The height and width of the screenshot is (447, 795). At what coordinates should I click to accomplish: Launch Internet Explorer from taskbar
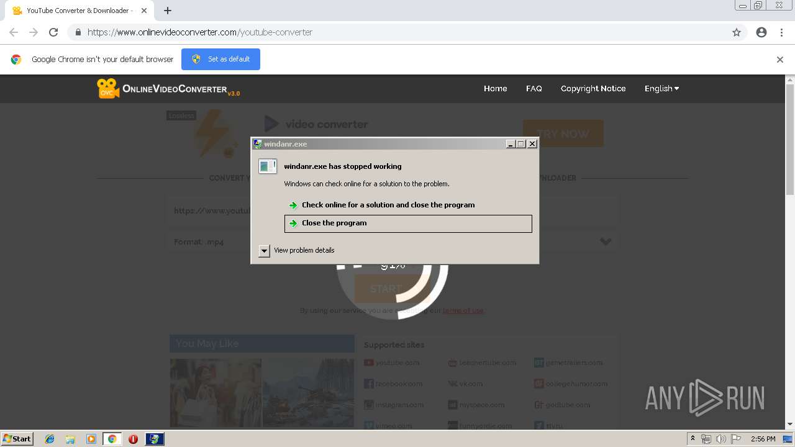click(50, 439)
